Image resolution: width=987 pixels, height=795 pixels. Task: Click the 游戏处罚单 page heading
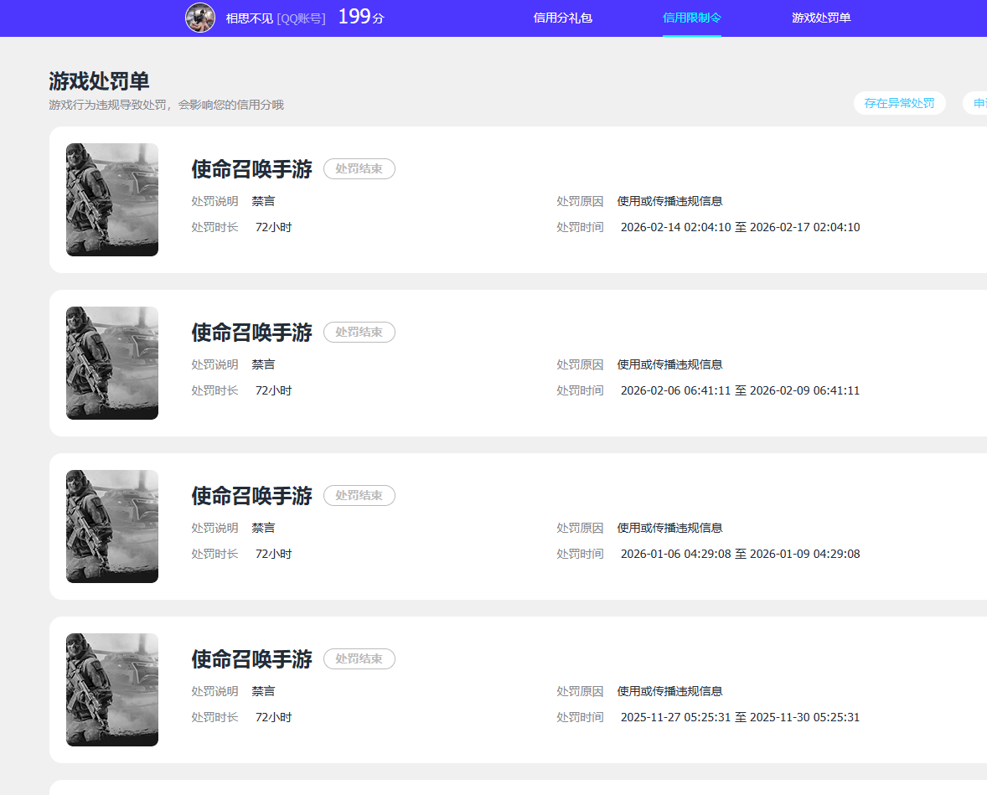pos(99,81)
